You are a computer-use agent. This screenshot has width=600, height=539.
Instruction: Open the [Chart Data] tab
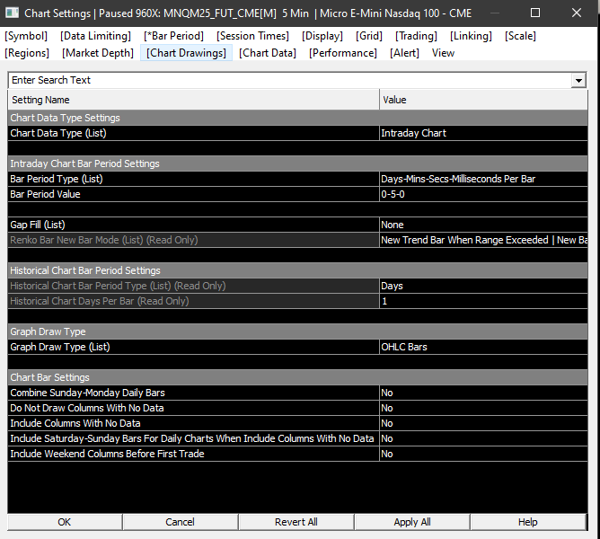268,53
